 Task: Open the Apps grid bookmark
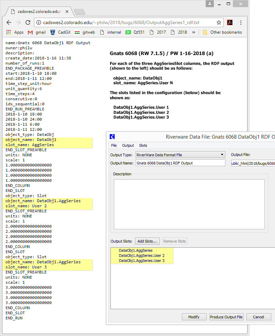pyautogui.click(x=15, y=32)
